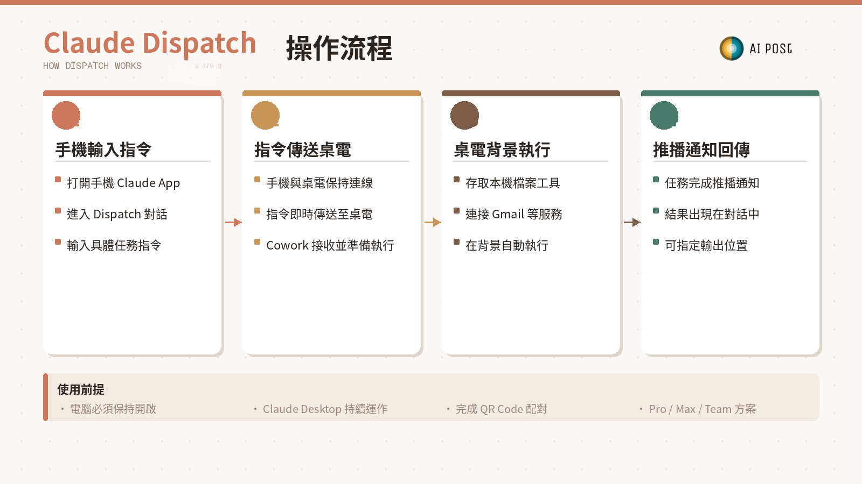Click the orange circle above 手機輸入指令
Screen dimensions: 862x484
coord(66,115)
